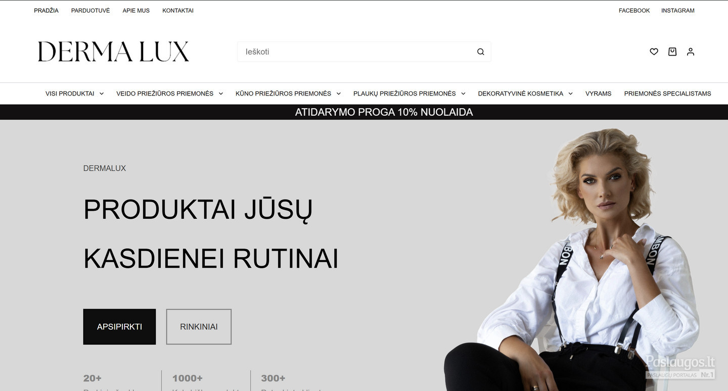Screen dimensions: 728x391
Task: Open the shopping bag cart icon
Action: [x=672, y=52]
